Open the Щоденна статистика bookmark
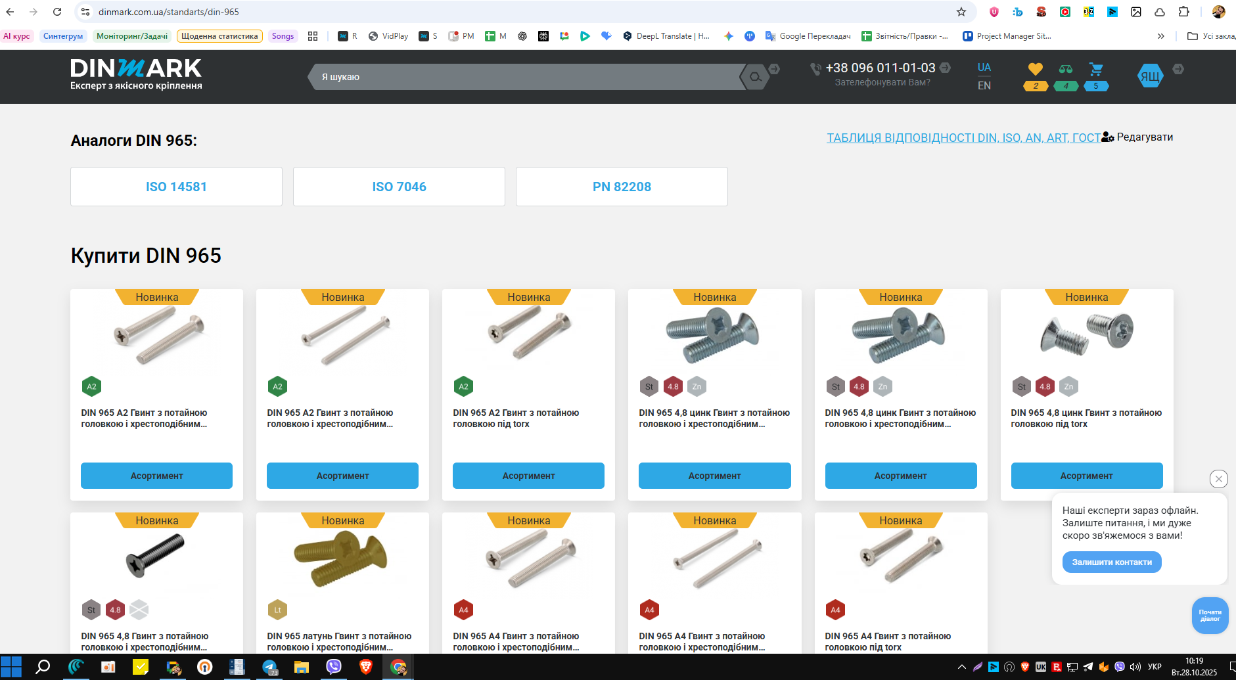This screenshot has height=680, width=1236. (x=219, y=36)
